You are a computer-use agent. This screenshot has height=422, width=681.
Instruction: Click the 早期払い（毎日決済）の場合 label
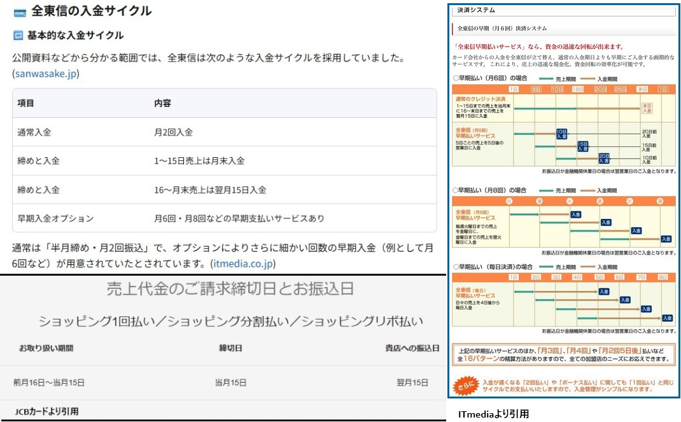pyautogui.click(x=493, y=267)
